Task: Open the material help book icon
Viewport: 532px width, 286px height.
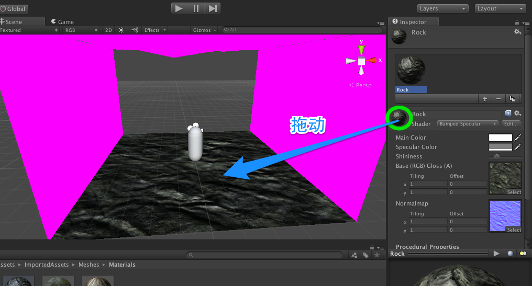Action: tap(508, 113)
